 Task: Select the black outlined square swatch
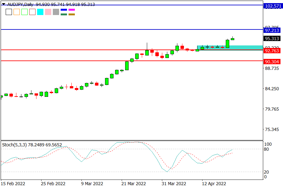(9, 12)
